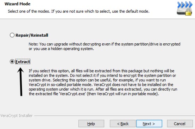Screen dimensions: 195x129
Task: Click the 'hidden operating system' note text
Action: click(x=72, y=49)
